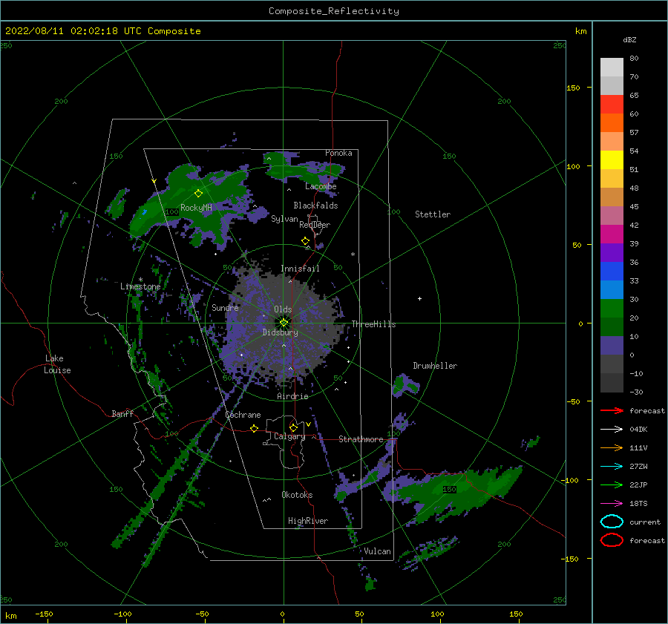Click the asterisk marker above Limestone label
The width and height of the screenshot is (668, 624).
click(140, 280)
